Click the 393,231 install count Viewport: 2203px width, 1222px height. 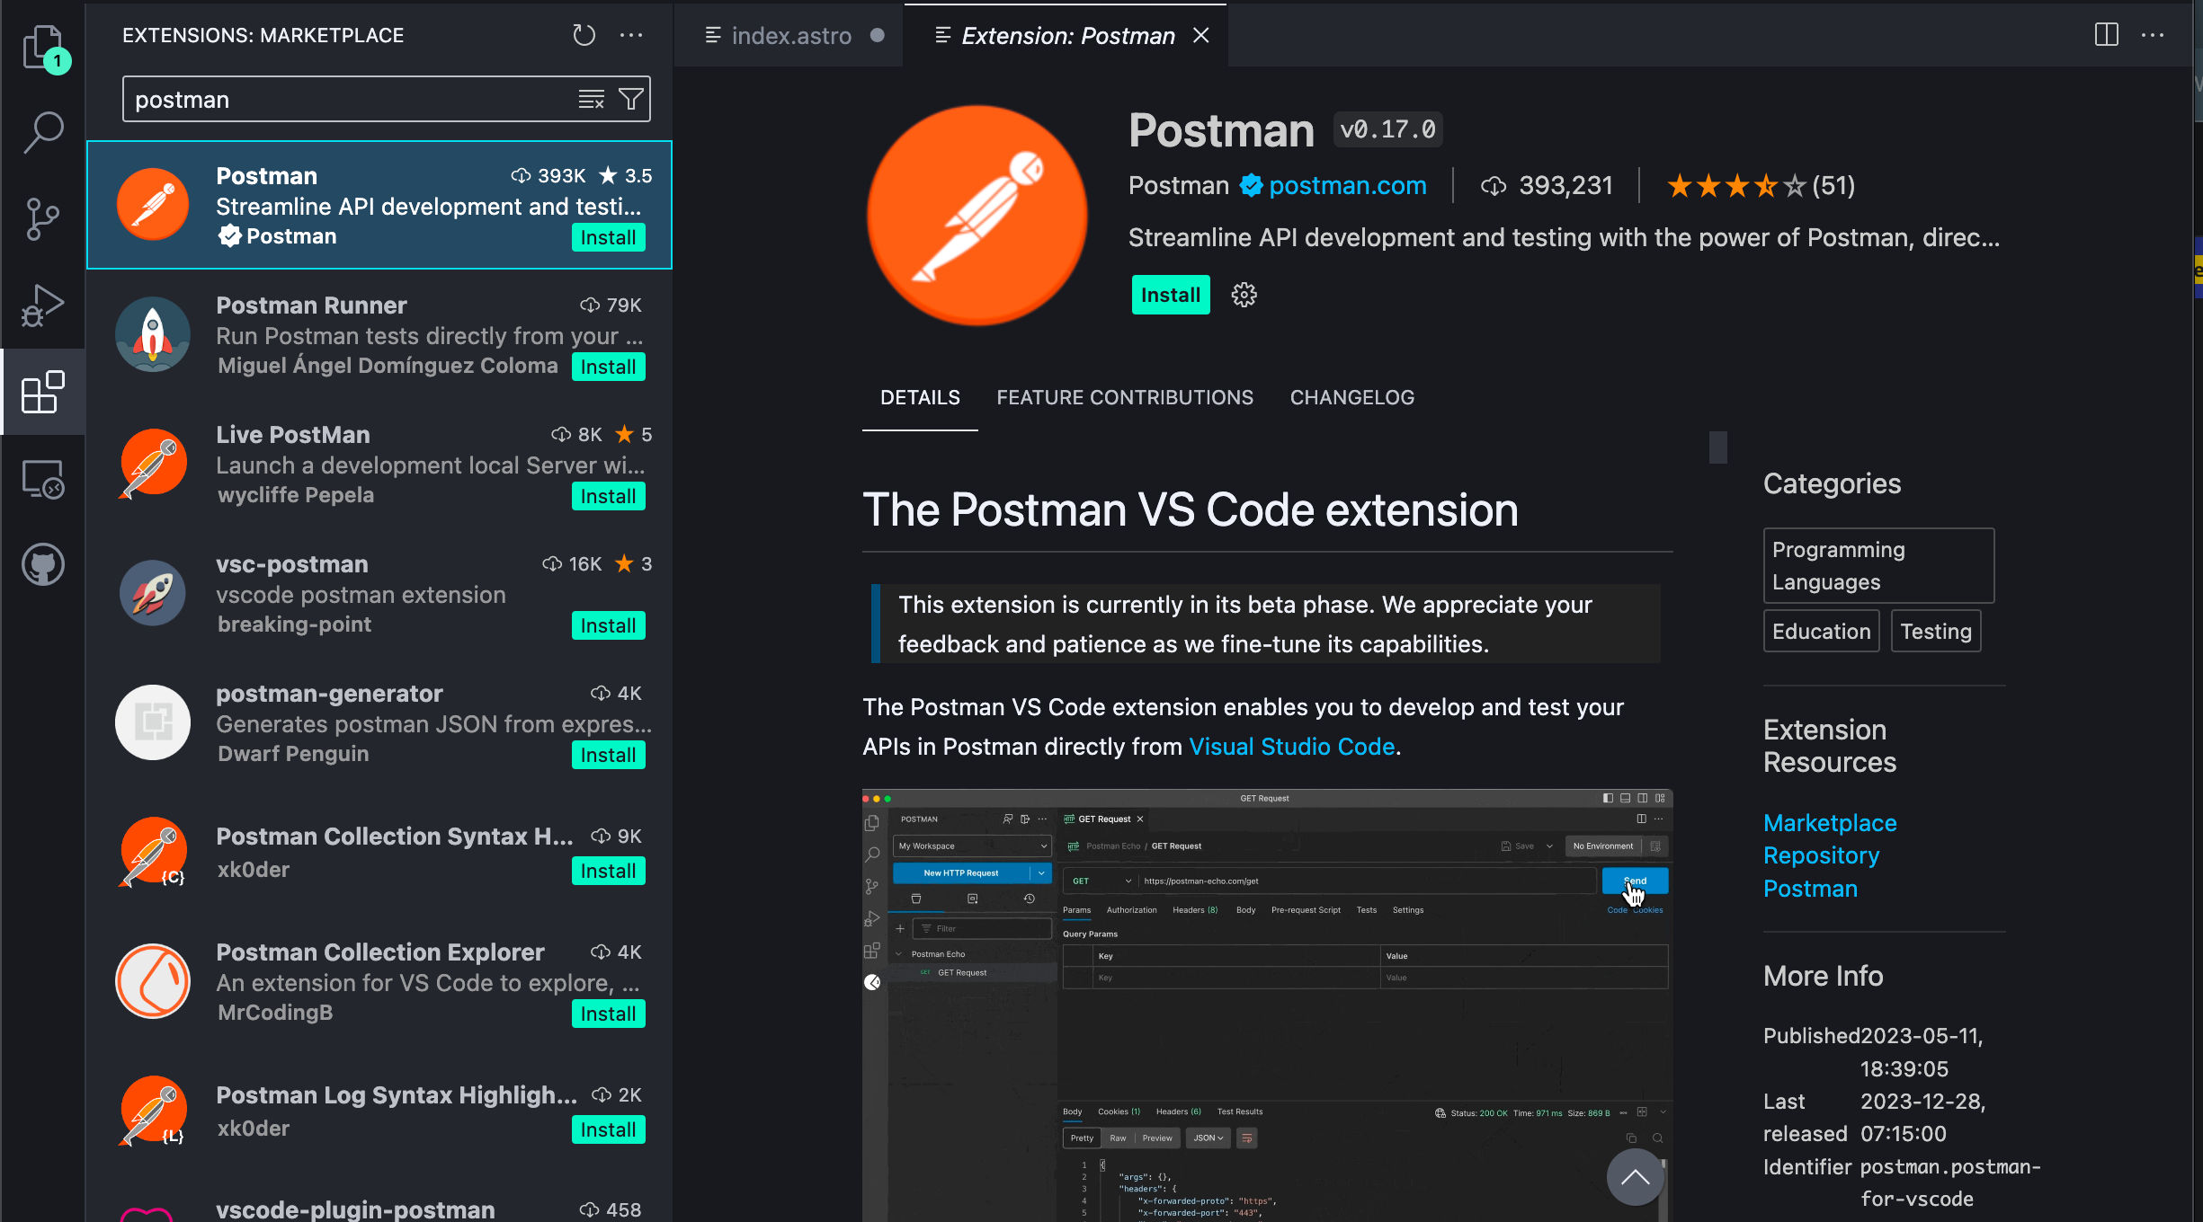point(1547,186)
